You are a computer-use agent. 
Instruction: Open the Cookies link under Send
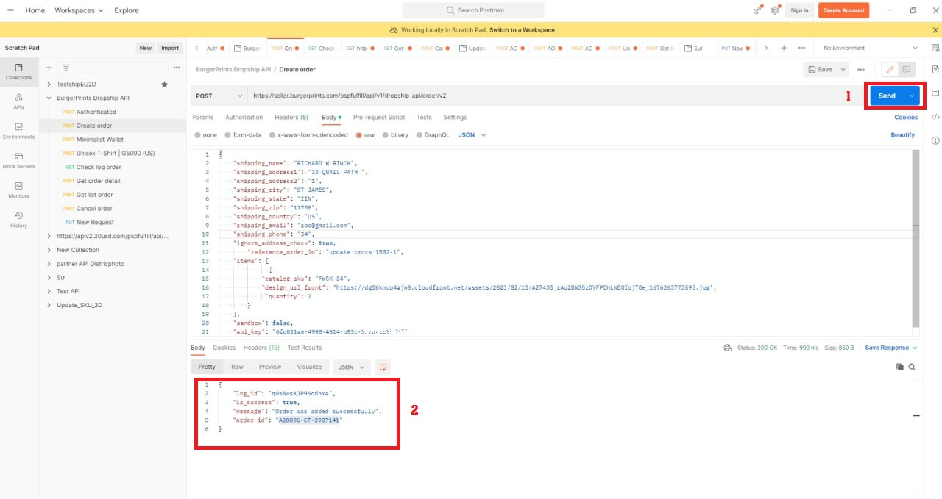click(906, 118)
